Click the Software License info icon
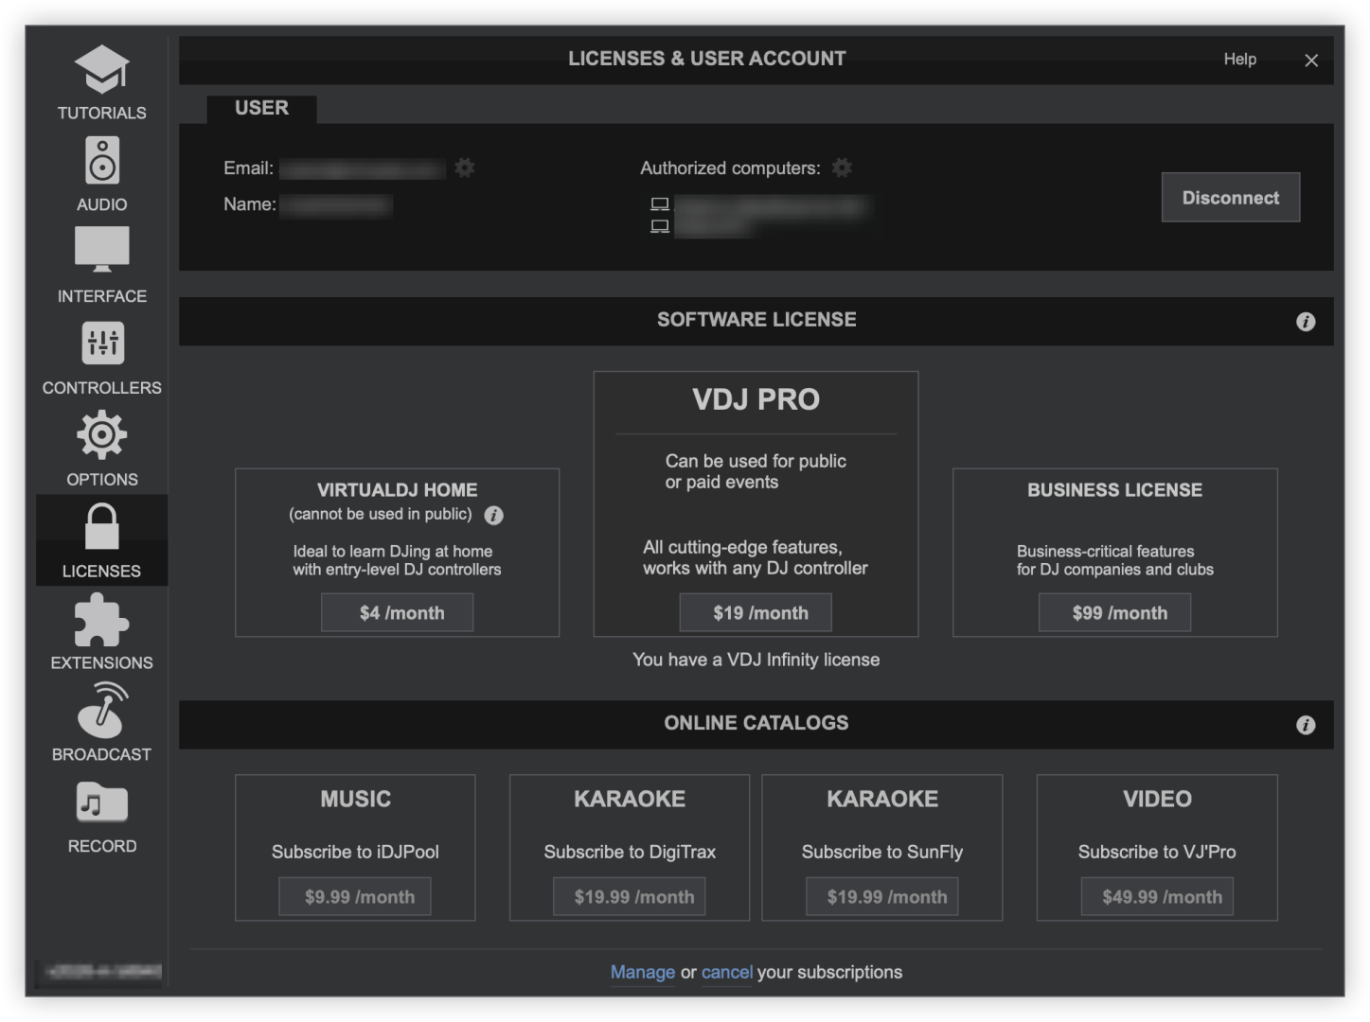The image size is (1370, 1022). pos(1305,322)
